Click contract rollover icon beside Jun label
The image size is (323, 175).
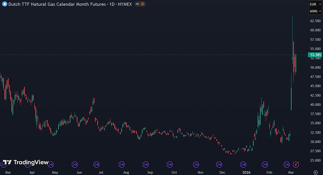click(75, 164)
